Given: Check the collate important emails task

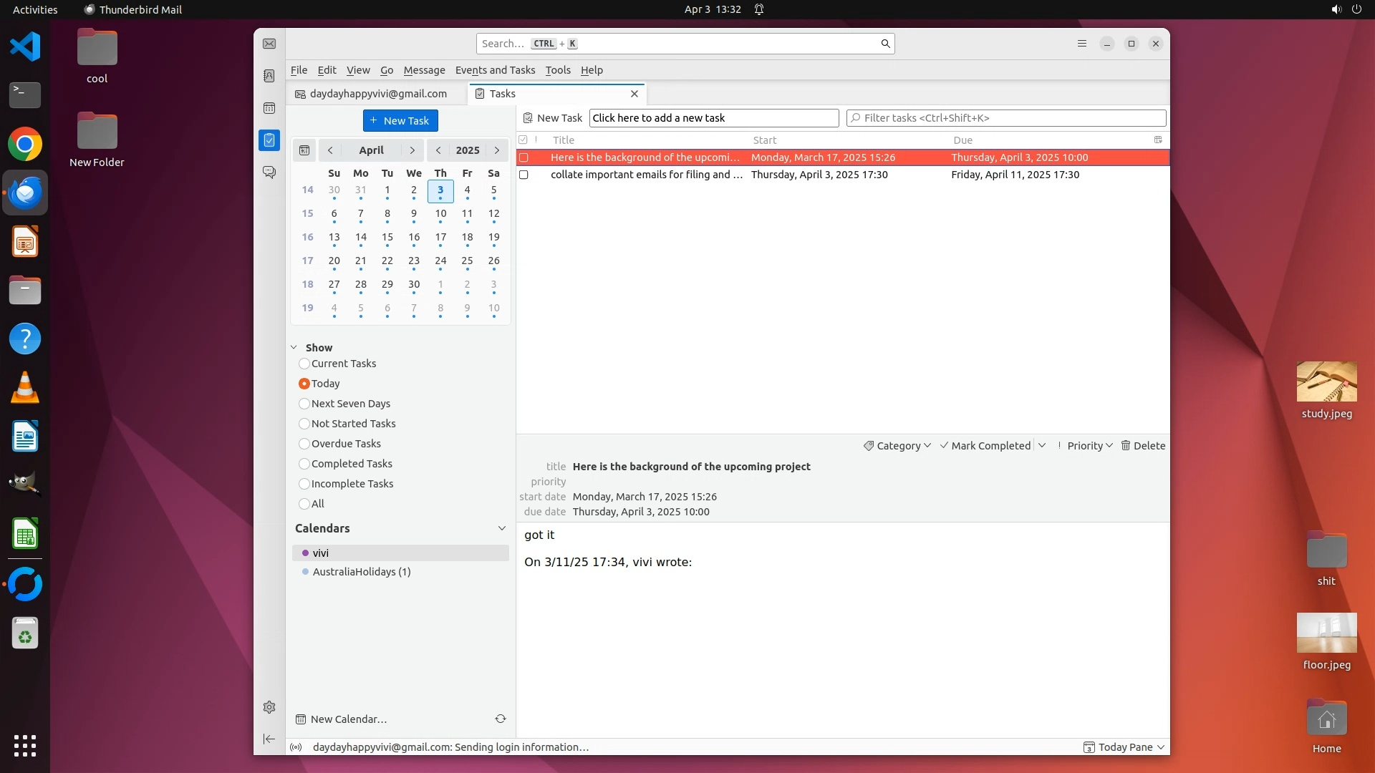Looking at the screenshot, I should click(524, 175).
